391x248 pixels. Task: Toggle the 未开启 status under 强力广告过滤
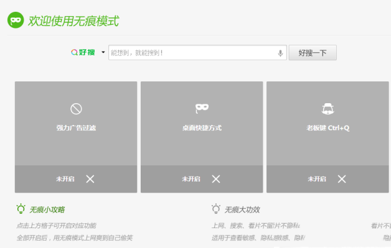pyautogui.click(x=65, y=179)
